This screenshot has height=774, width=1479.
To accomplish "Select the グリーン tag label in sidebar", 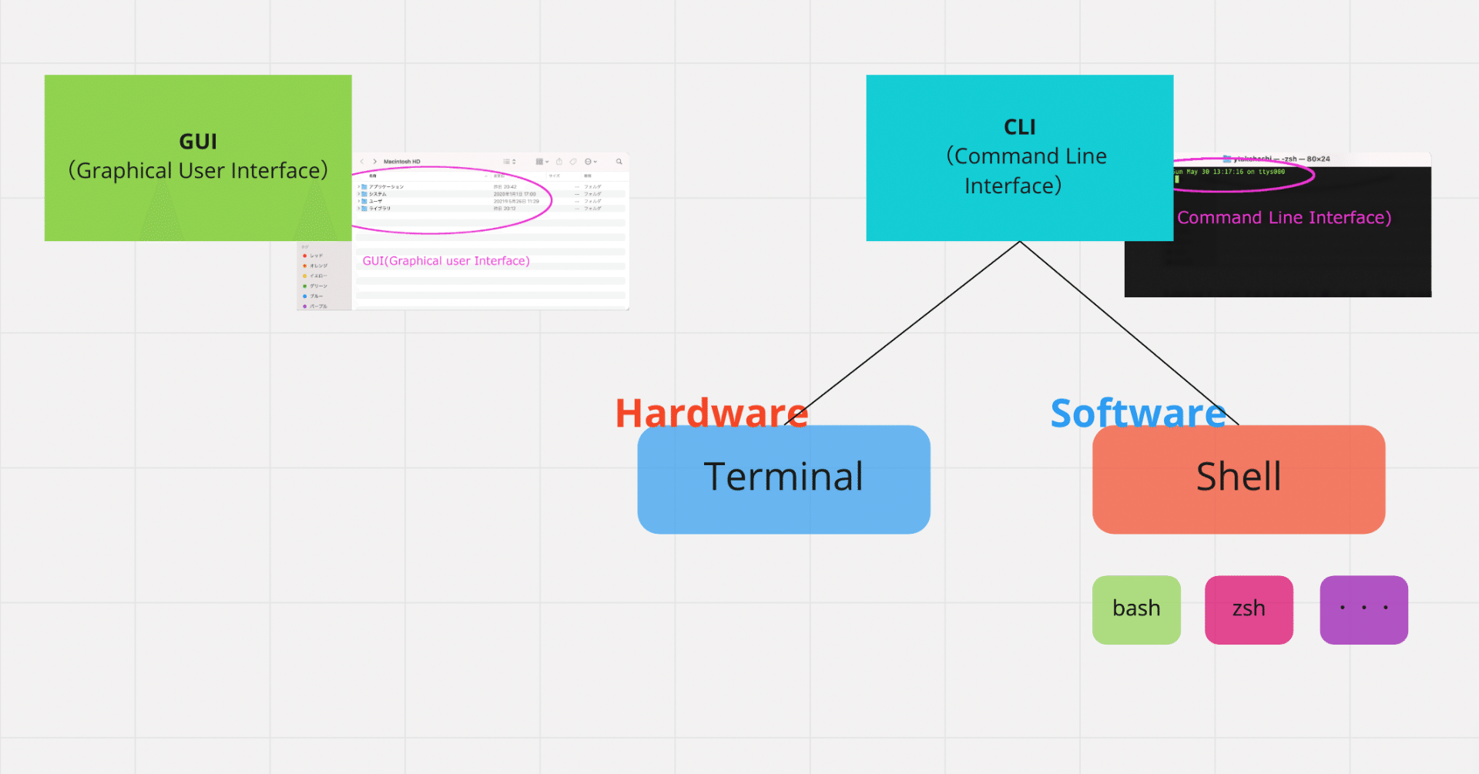I will (319, 286).
